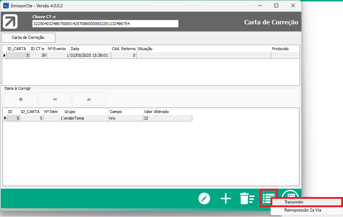
Task: Click the trash delete icon in green toolbar
Action: click(x=247, y=198)
